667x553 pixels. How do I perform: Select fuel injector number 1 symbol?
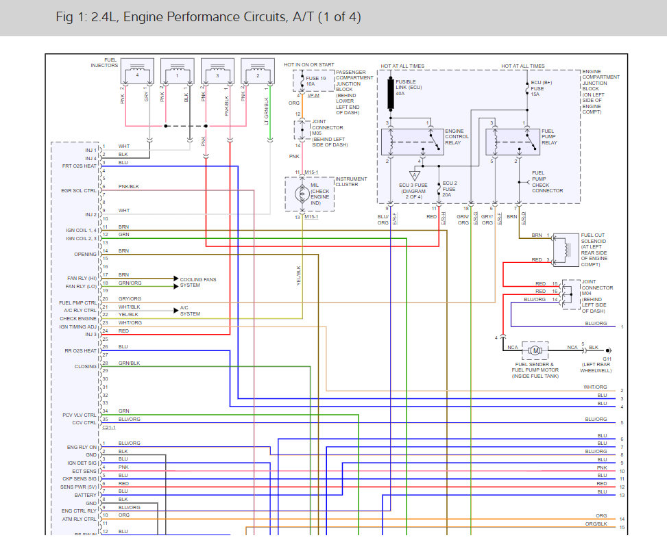[x=178, y=71]
